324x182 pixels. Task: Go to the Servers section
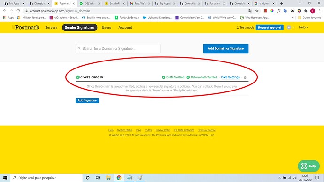51,28
